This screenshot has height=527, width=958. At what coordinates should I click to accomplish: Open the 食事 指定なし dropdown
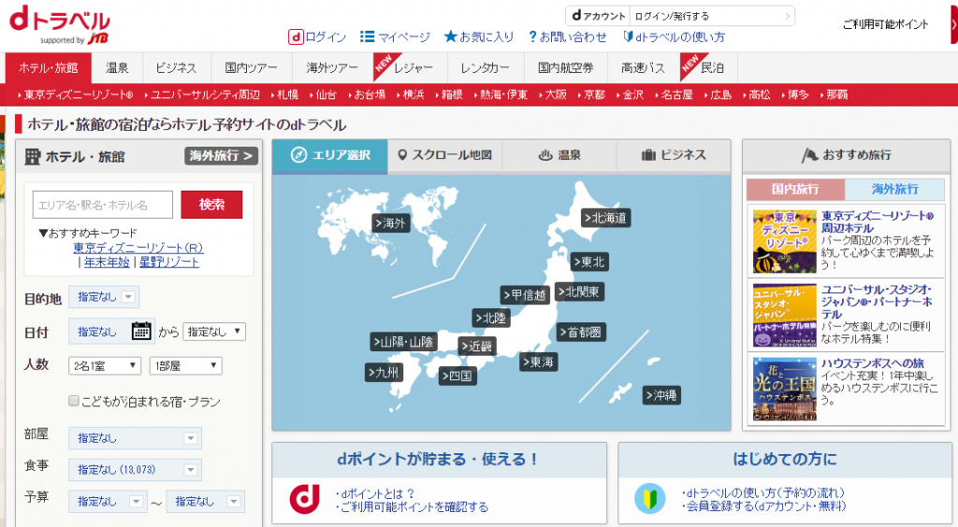click(x=135, y=470)
